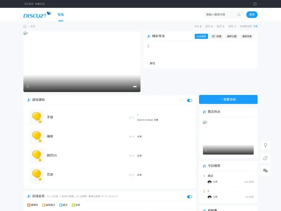Screen dimensions: 281x211
Task: Click the slideshow white indicator dash
Action: coord(135,86)
